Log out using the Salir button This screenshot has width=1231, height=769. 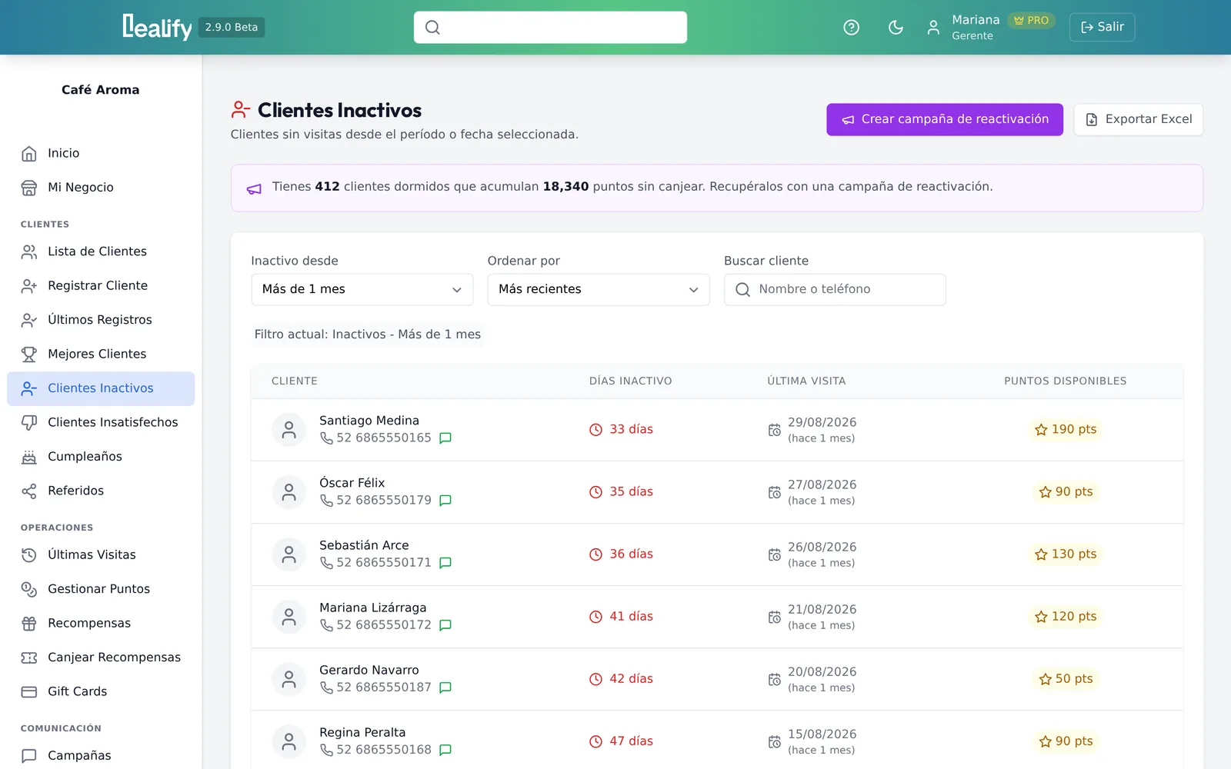(1102, 28)
